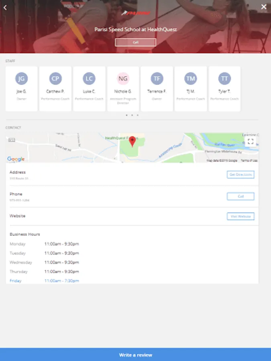Expand the map to fullscreen

tap(251, 141)
